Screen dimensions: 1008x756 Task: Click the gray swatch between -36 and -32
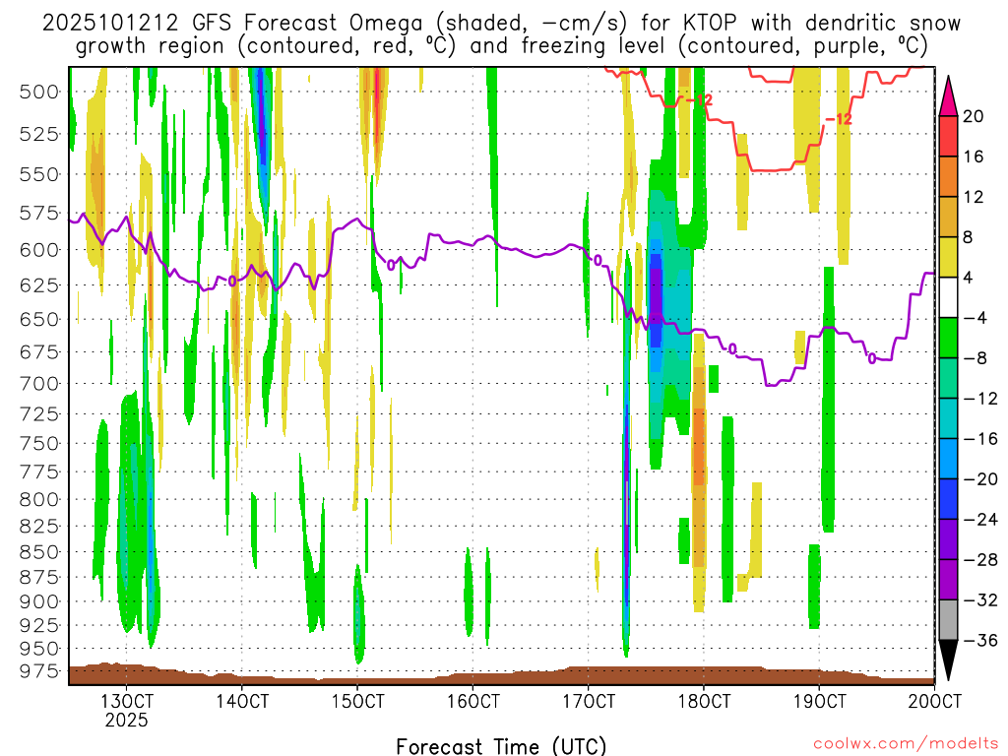[948, 620]
